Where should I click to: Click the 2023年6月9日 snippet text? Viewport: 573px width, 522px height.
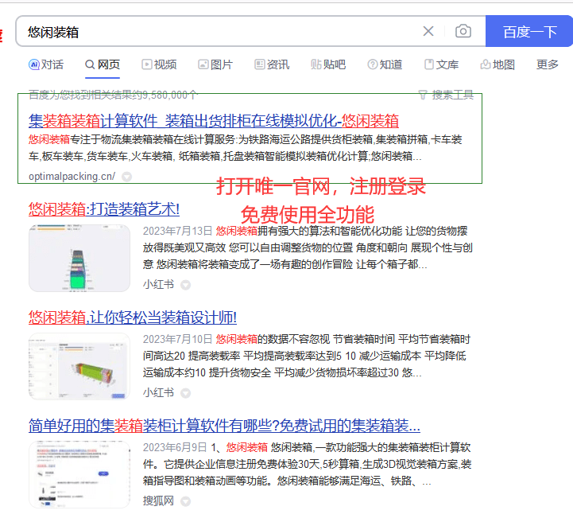coord(307,464)
